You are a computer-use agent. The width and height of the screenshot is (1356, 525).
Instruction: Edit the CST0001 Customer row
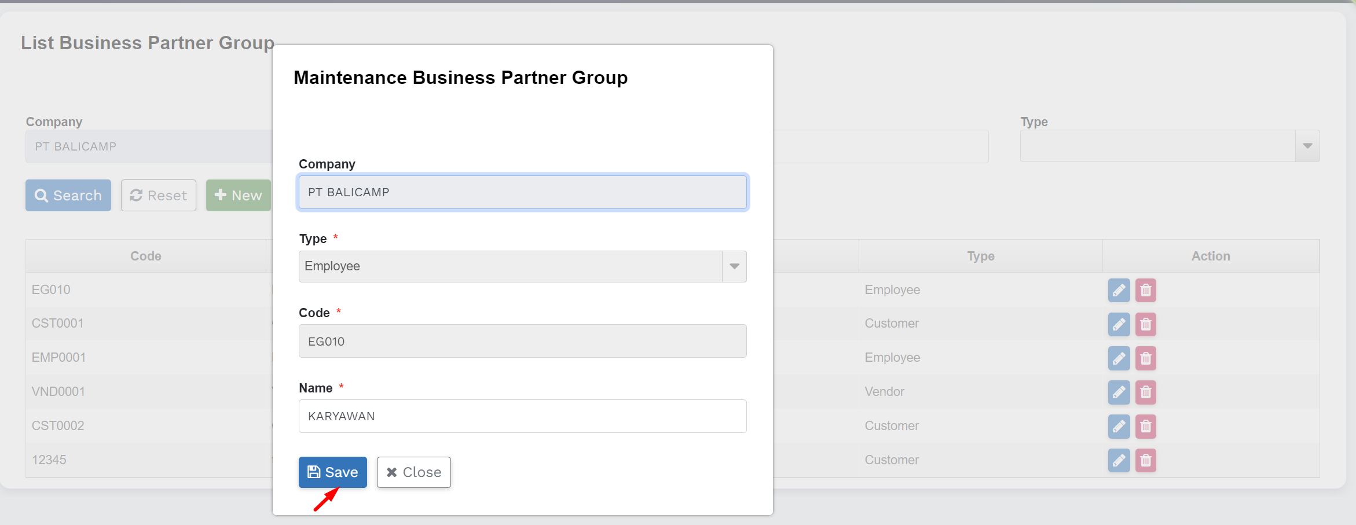1119,324
